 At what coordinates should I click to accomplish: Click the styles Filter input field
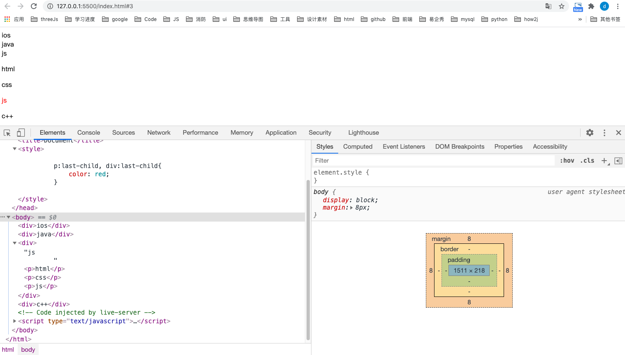pyautogui.click(x=432, y=161)
